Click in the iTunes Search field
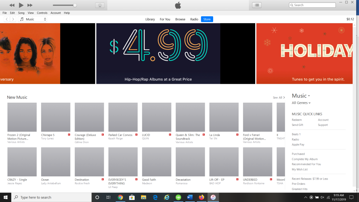This screenshot has height=202, width=359. pyautogui.click(x=312, y=5)
